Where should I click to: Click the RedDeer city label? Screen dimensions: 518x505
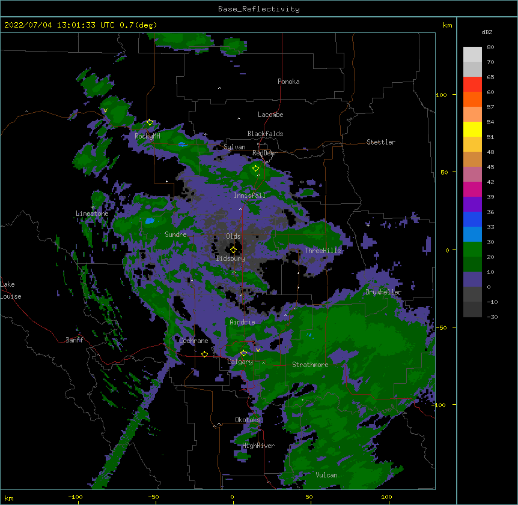coord(264,153)
